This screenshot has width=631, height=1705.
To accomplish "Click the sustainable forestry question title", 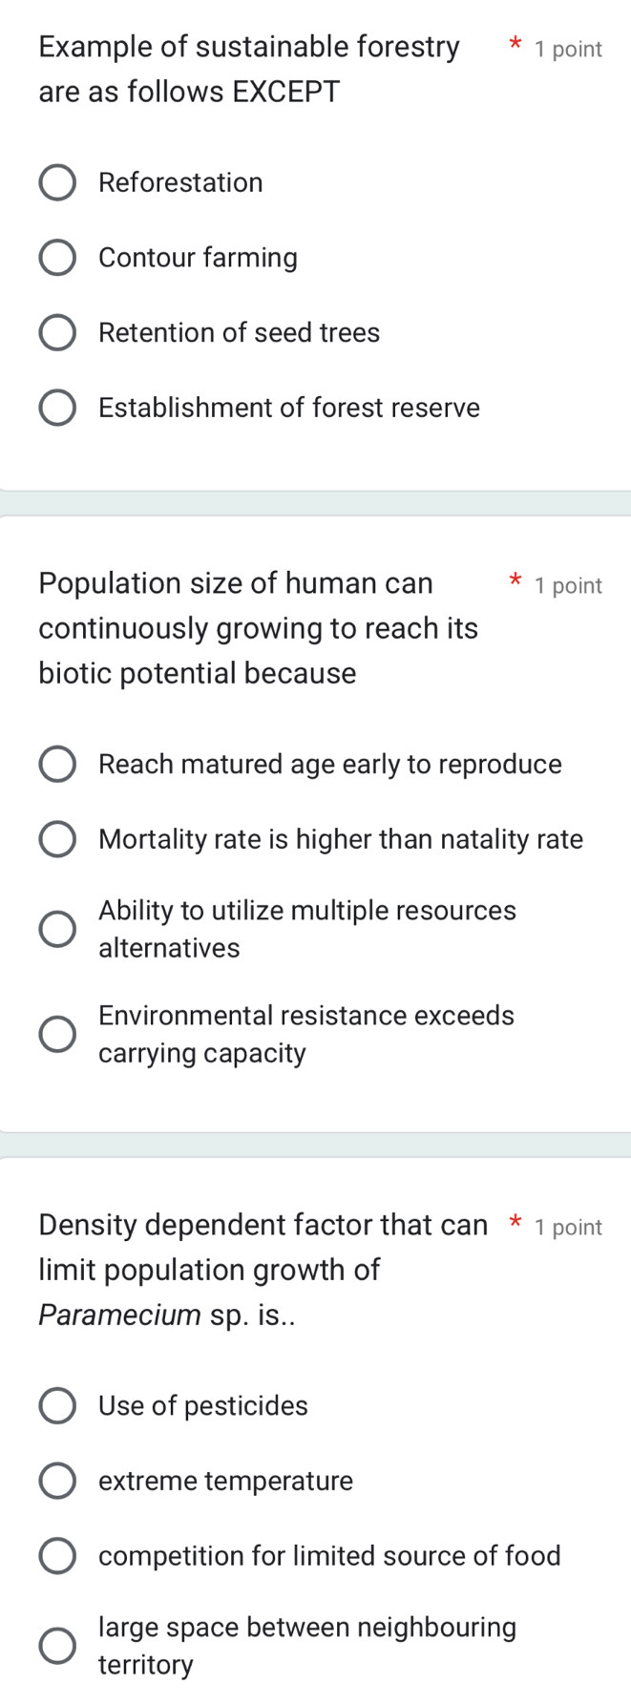I will 248,67.
